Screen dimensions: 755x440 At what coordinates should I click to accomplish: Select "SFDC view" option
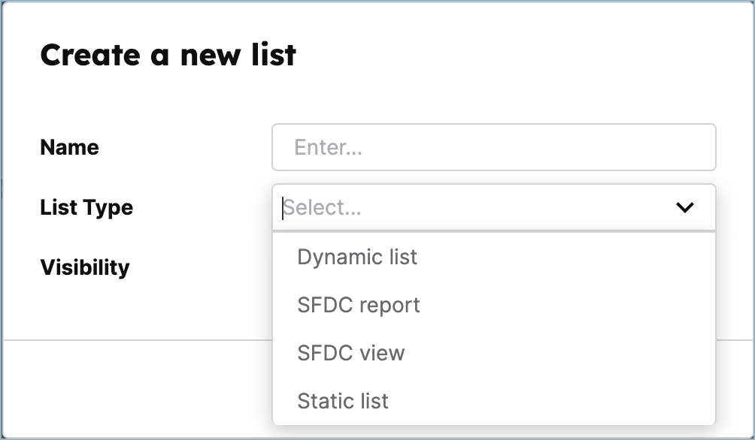pyautogui.click(x=350, y=353)
